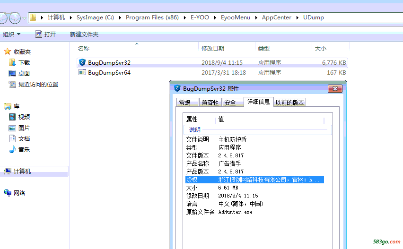The image size is (403, 249).
Task: Click the folder icon in address bar
Action: pyautogui.click(x=33, y=17)
